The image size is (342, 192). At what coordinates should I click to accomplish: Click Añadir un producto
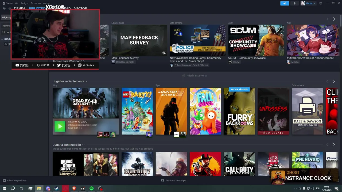pos(14,181)
